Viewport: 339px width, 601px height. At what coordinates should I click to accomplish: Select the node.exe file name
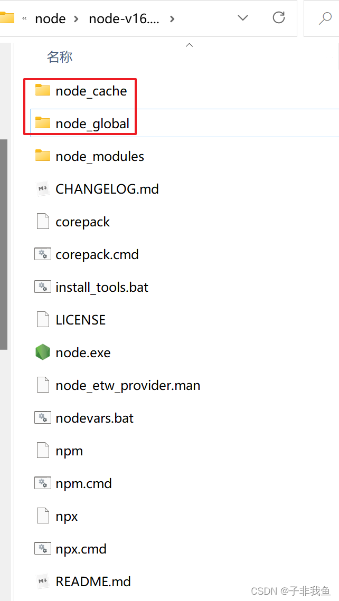tap(83, 352)
